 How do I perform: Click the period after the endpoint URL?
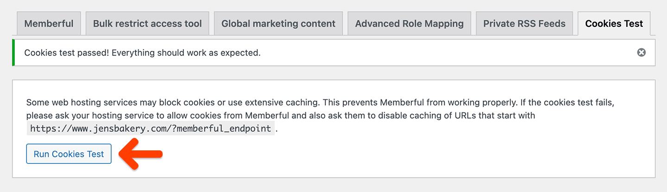[x=277, y=129]
